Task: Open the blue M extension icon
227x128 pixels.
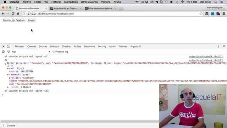Action: [212, 14]
